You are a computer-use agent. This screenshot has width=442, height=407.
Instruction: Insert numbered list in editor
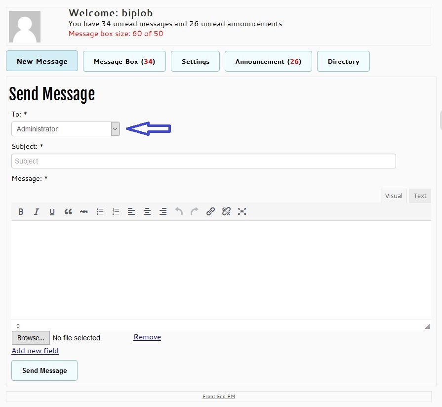pos(116,212)
